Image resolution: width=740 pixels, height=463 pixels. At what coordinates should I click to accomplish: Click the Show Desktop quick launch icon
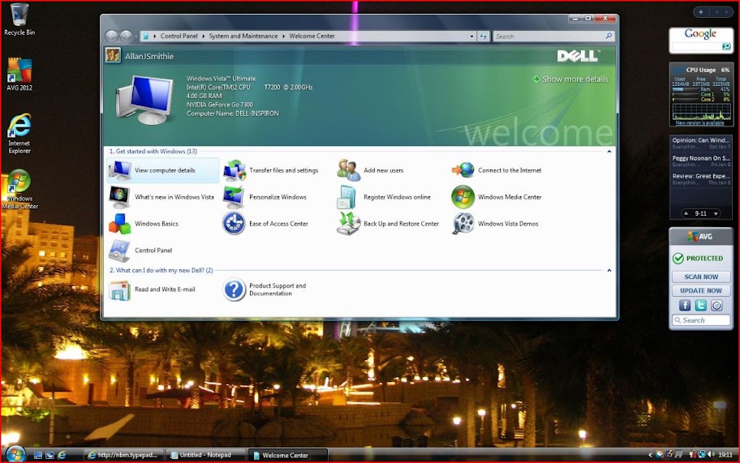38,455
